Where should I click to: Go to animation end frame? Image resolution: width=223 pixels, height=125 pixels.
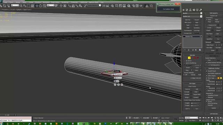212,118
